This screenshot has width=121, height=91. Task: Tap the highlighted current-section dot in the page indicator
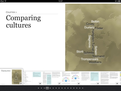pyautogui.click(x=47, y=88)
